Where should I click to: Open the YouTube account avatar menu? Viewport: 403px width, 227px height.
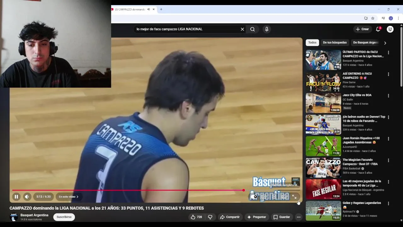click(390, 29)
